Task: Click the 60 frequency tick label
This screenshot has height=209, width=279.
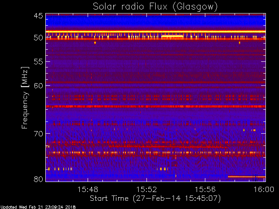Action: coord(38,86)
